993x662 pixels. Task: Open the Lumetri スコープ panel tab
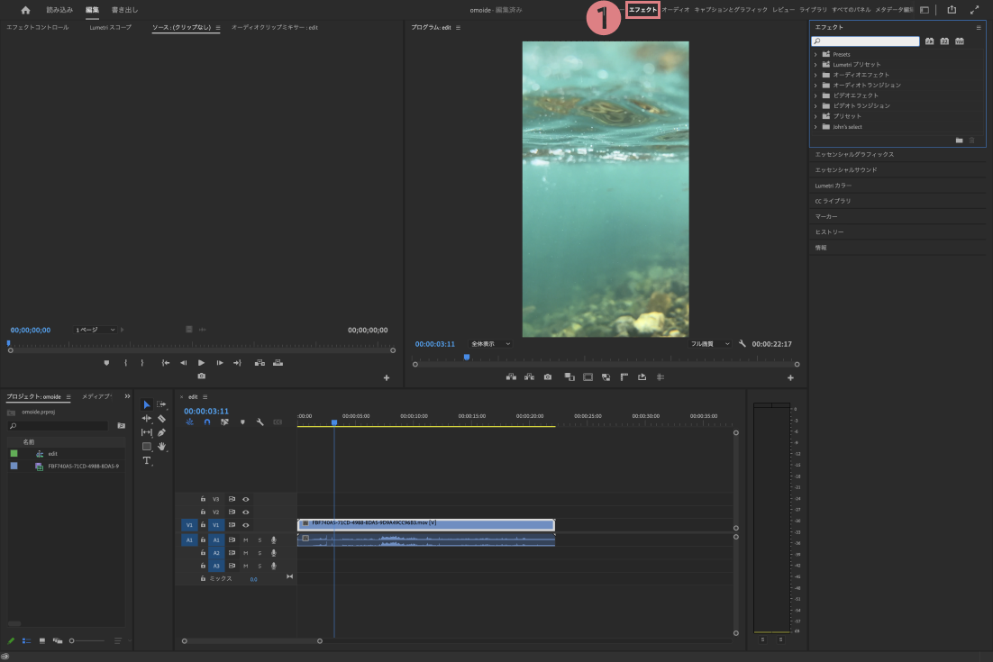[110, 28]
